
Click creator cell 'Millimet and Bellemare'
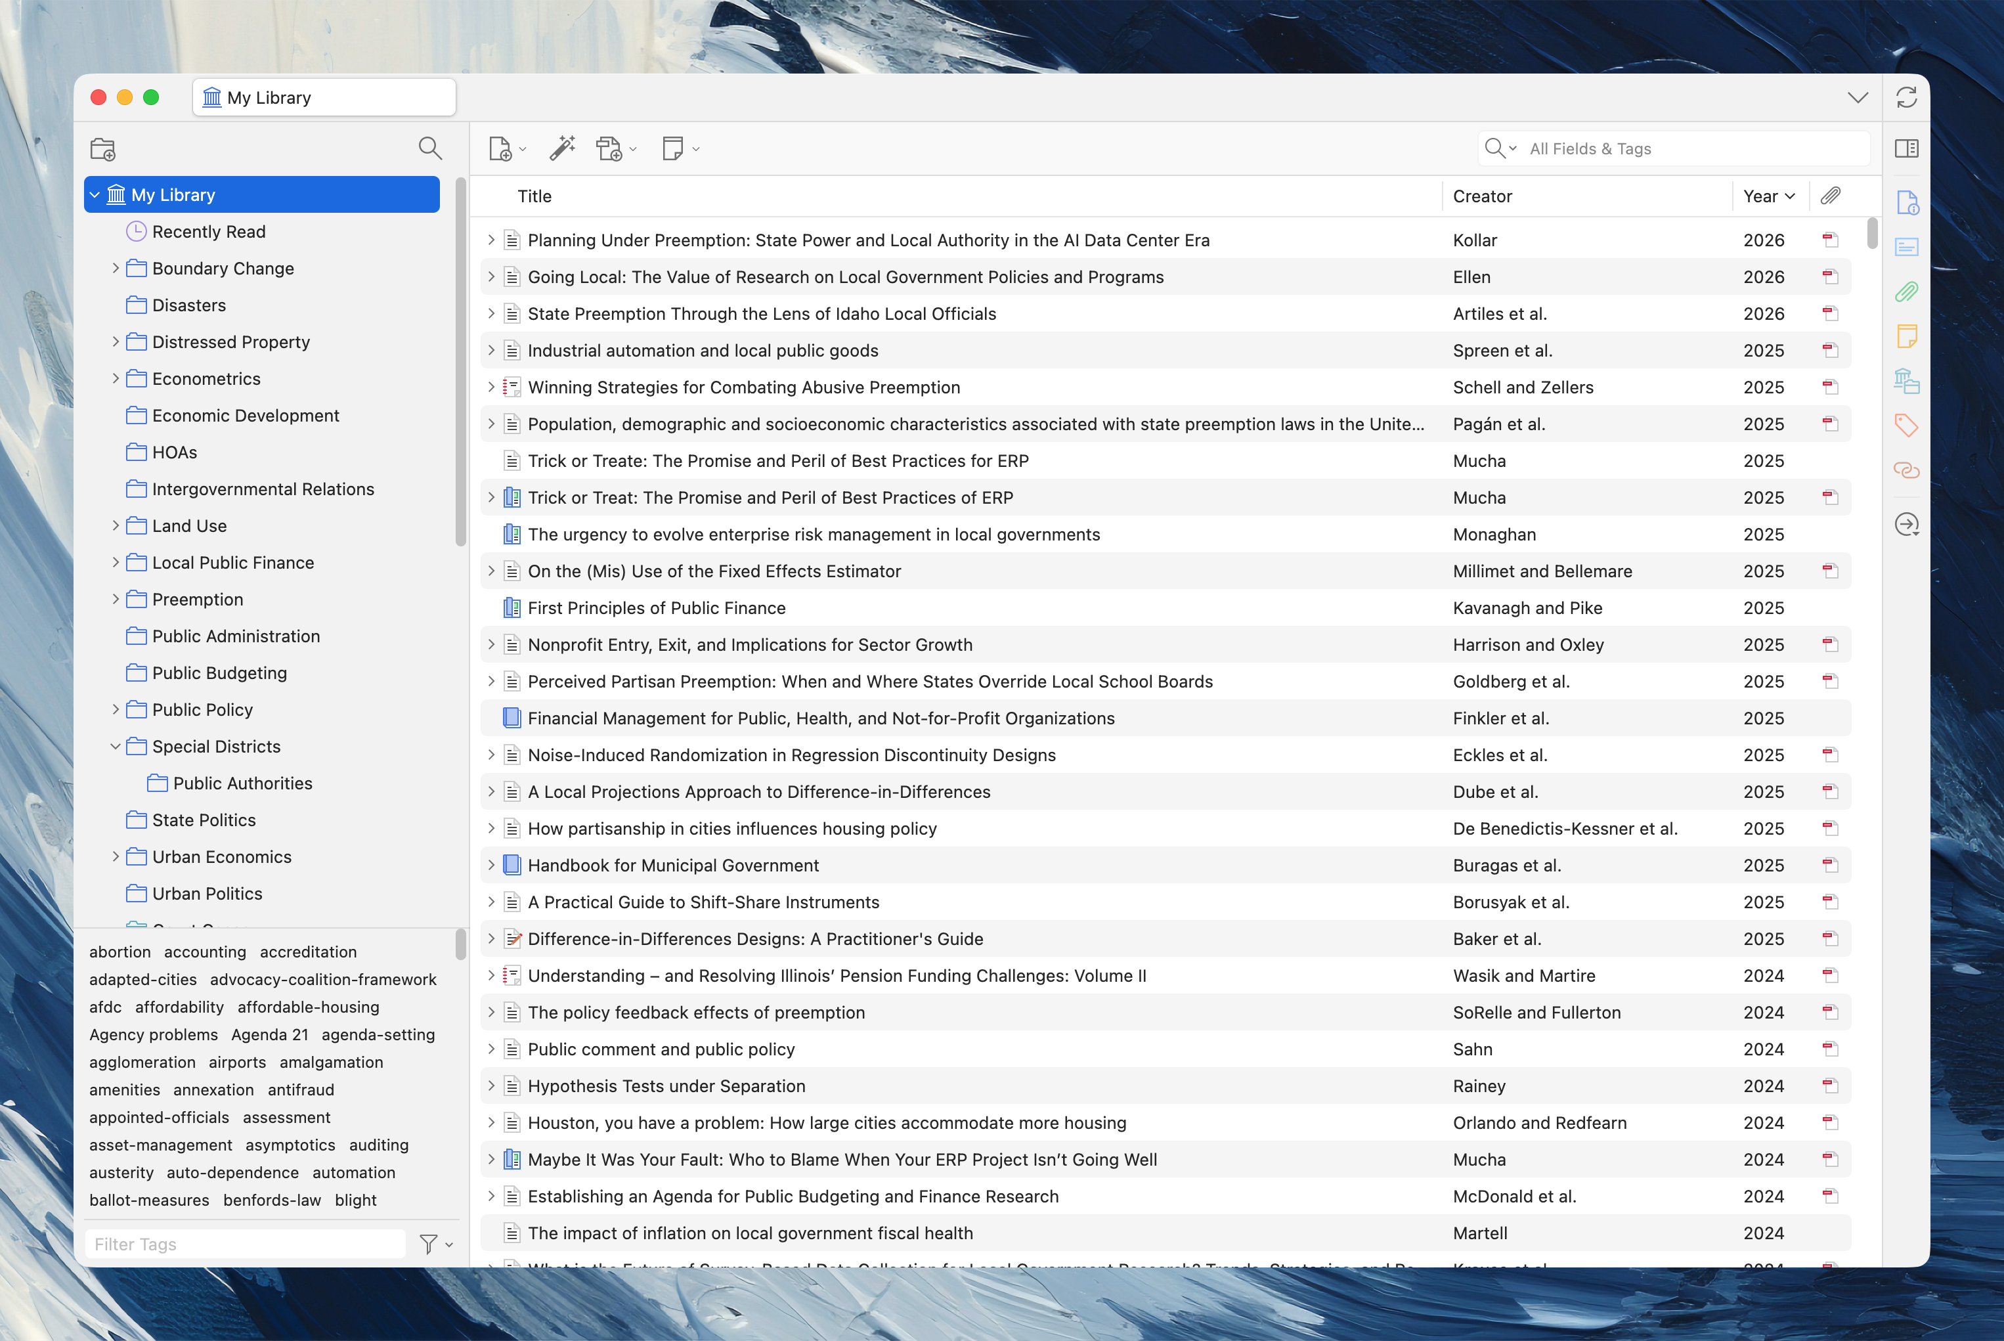[1542, 571]
